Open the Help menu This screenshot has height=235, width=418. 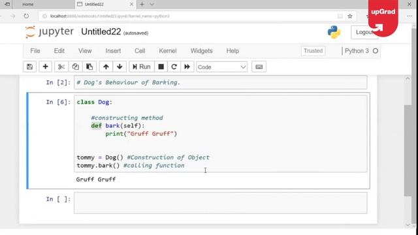pyautogui.click(x=233, y=51)
